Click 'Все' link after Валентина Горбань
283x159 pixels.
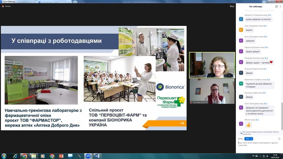[x=269, y=79]
